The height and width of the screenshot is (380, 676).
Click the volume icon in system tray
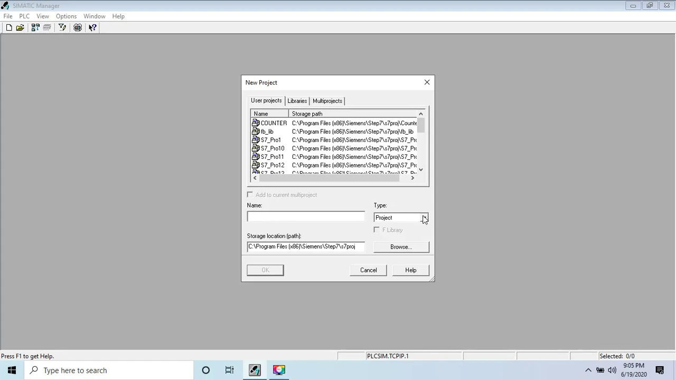pos(612,370)
